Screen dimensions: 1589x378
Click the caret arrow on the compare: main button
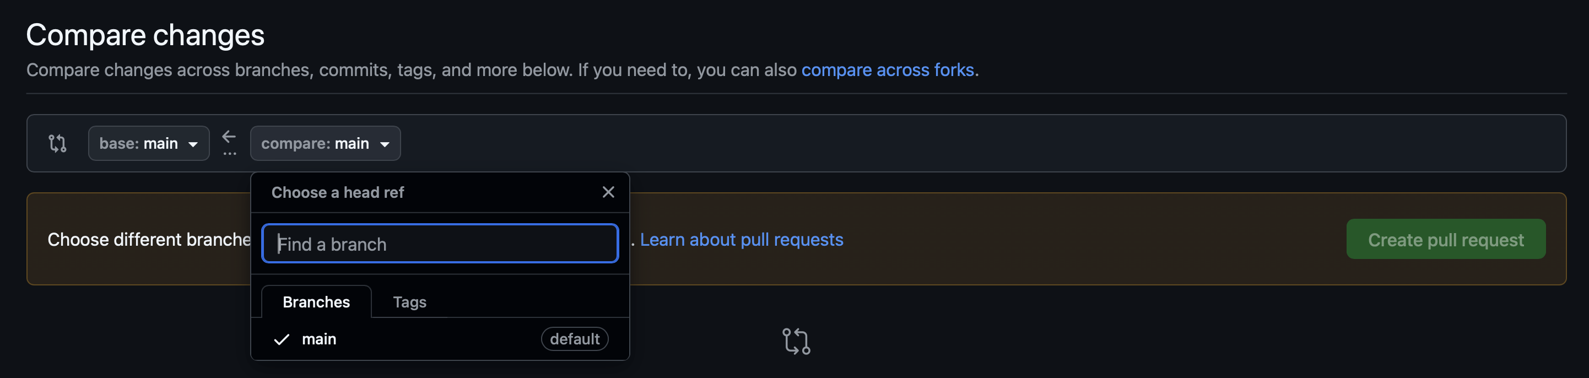pyautogui.click(x=385, y=144)
